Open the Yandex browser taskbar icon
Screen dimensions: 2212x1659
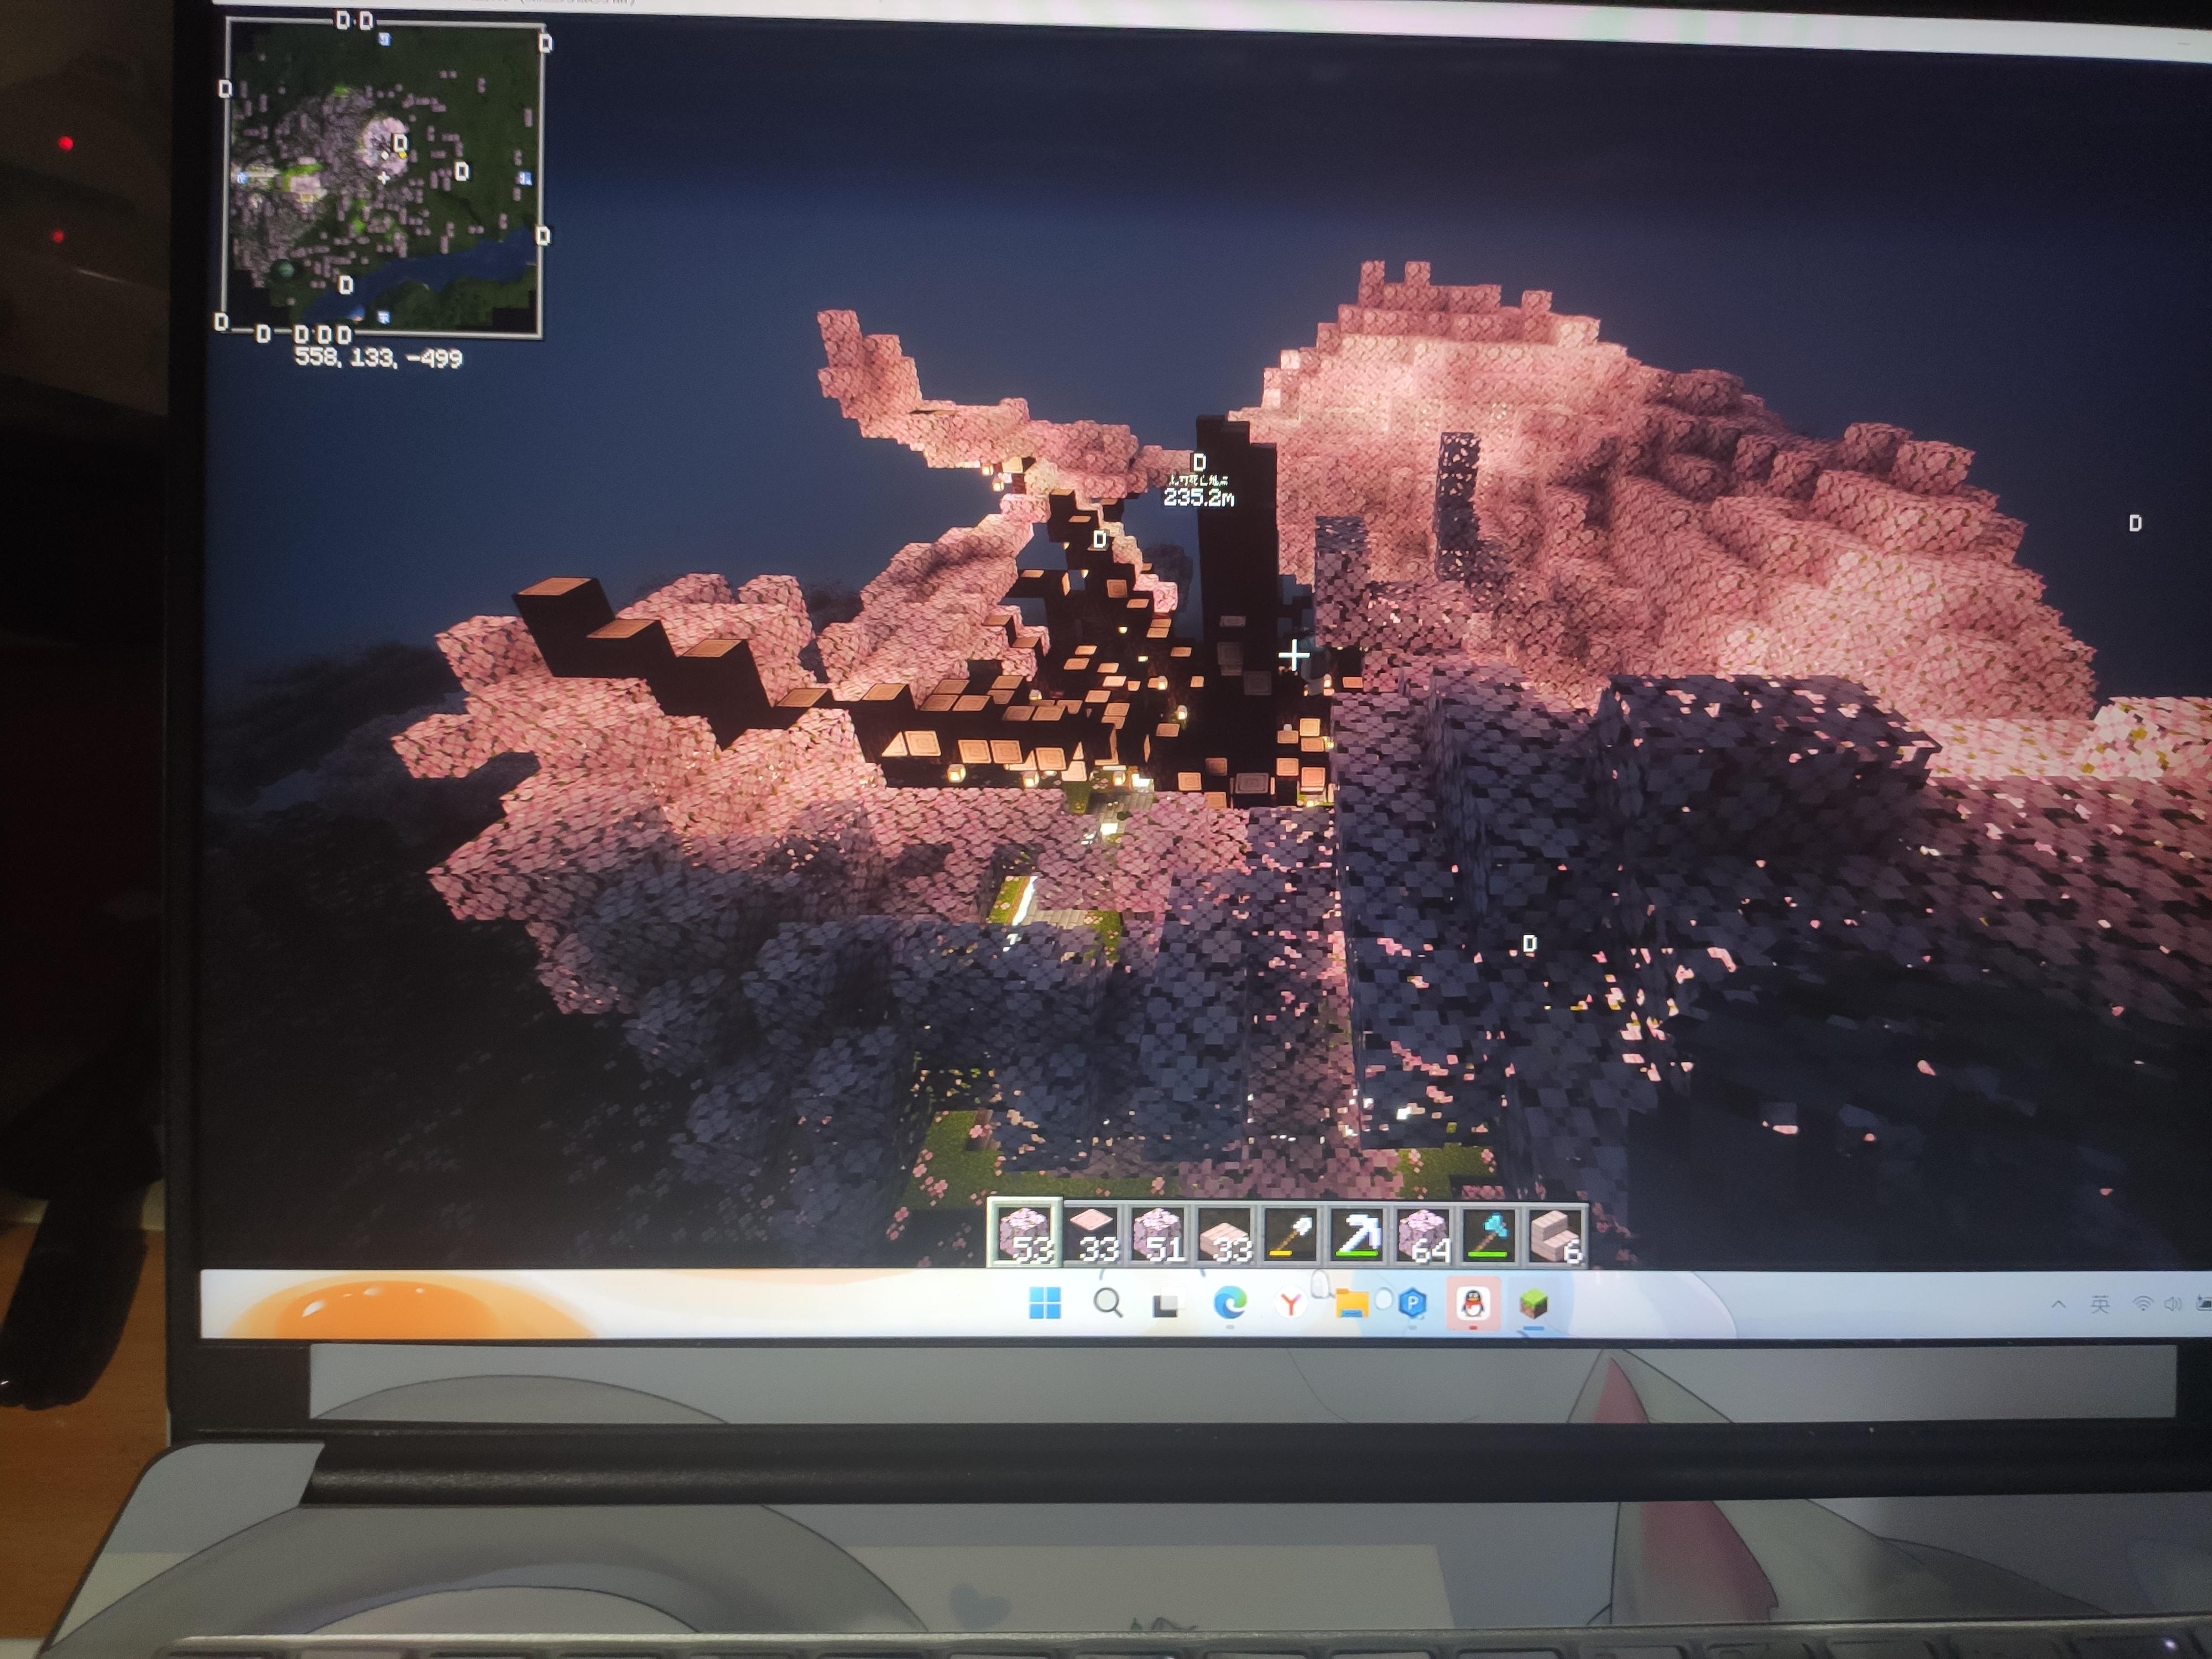(x=1291, y=1304)
